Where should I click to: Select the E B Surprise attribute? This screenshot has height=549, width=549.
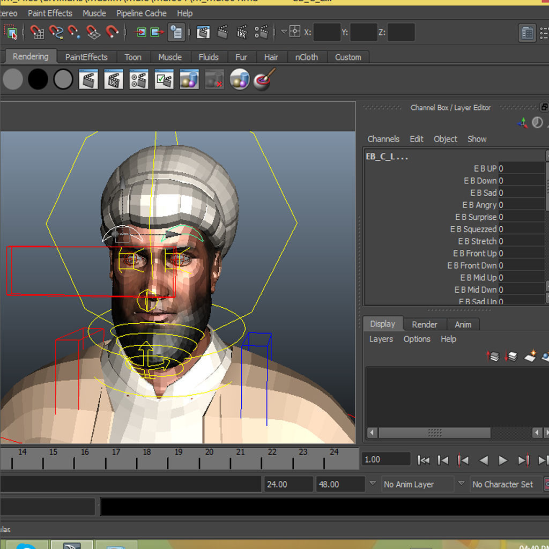pyautogui.click(x=476, y=217)
